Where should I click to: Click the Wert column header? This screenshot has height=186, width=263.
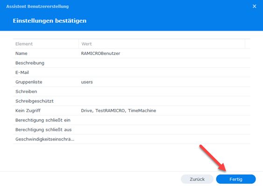tap(162, 44)
